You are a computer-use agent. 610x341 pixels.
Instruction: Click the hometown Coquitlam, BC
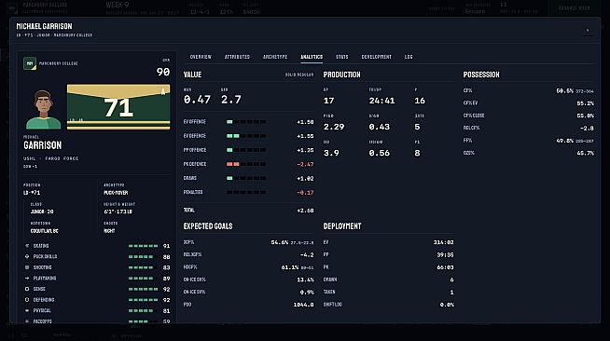click(x=45, y=231)
